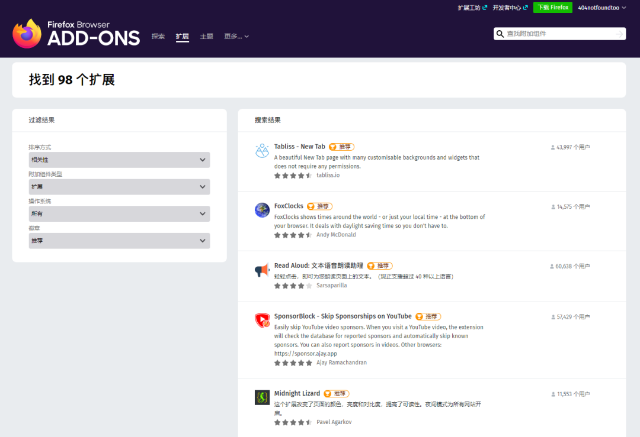Click author name Ajay Ramachandran
640x437 pixels.
point(341,363)
